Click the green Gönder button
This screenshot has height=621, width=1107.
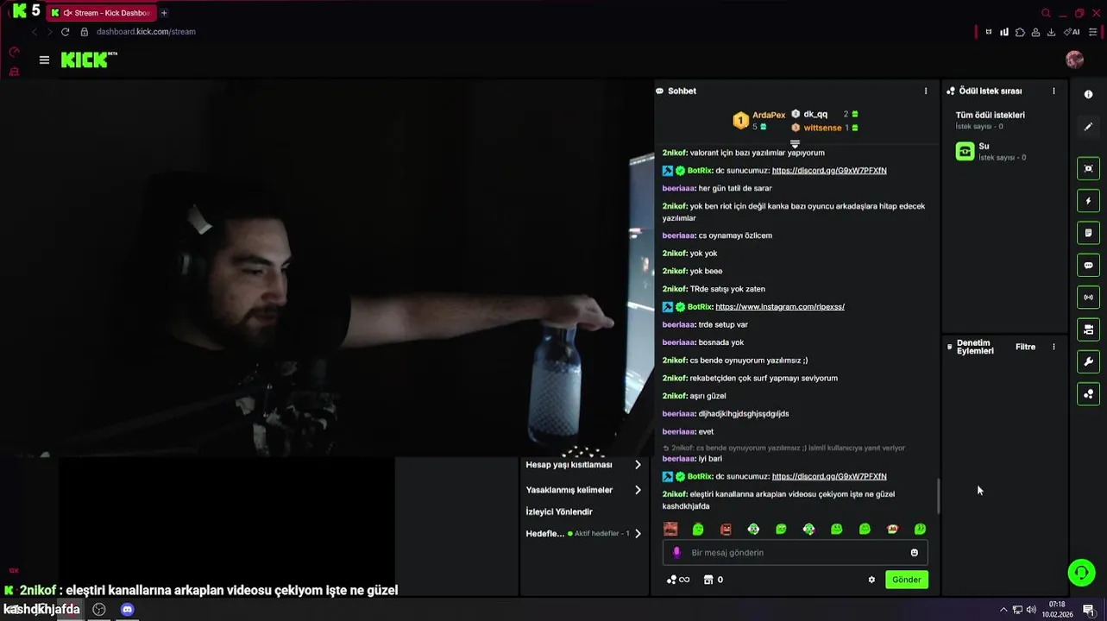(x=906, y=580)
